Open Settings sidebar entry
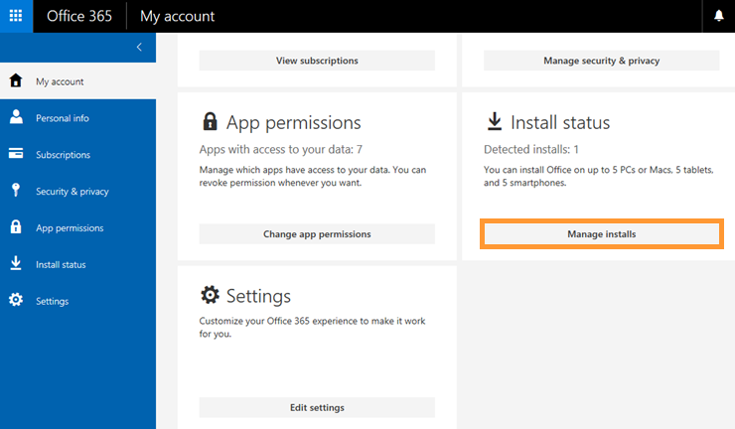This screenshot has width=735, height=429. pyautogui.click(x=77, y=301)
